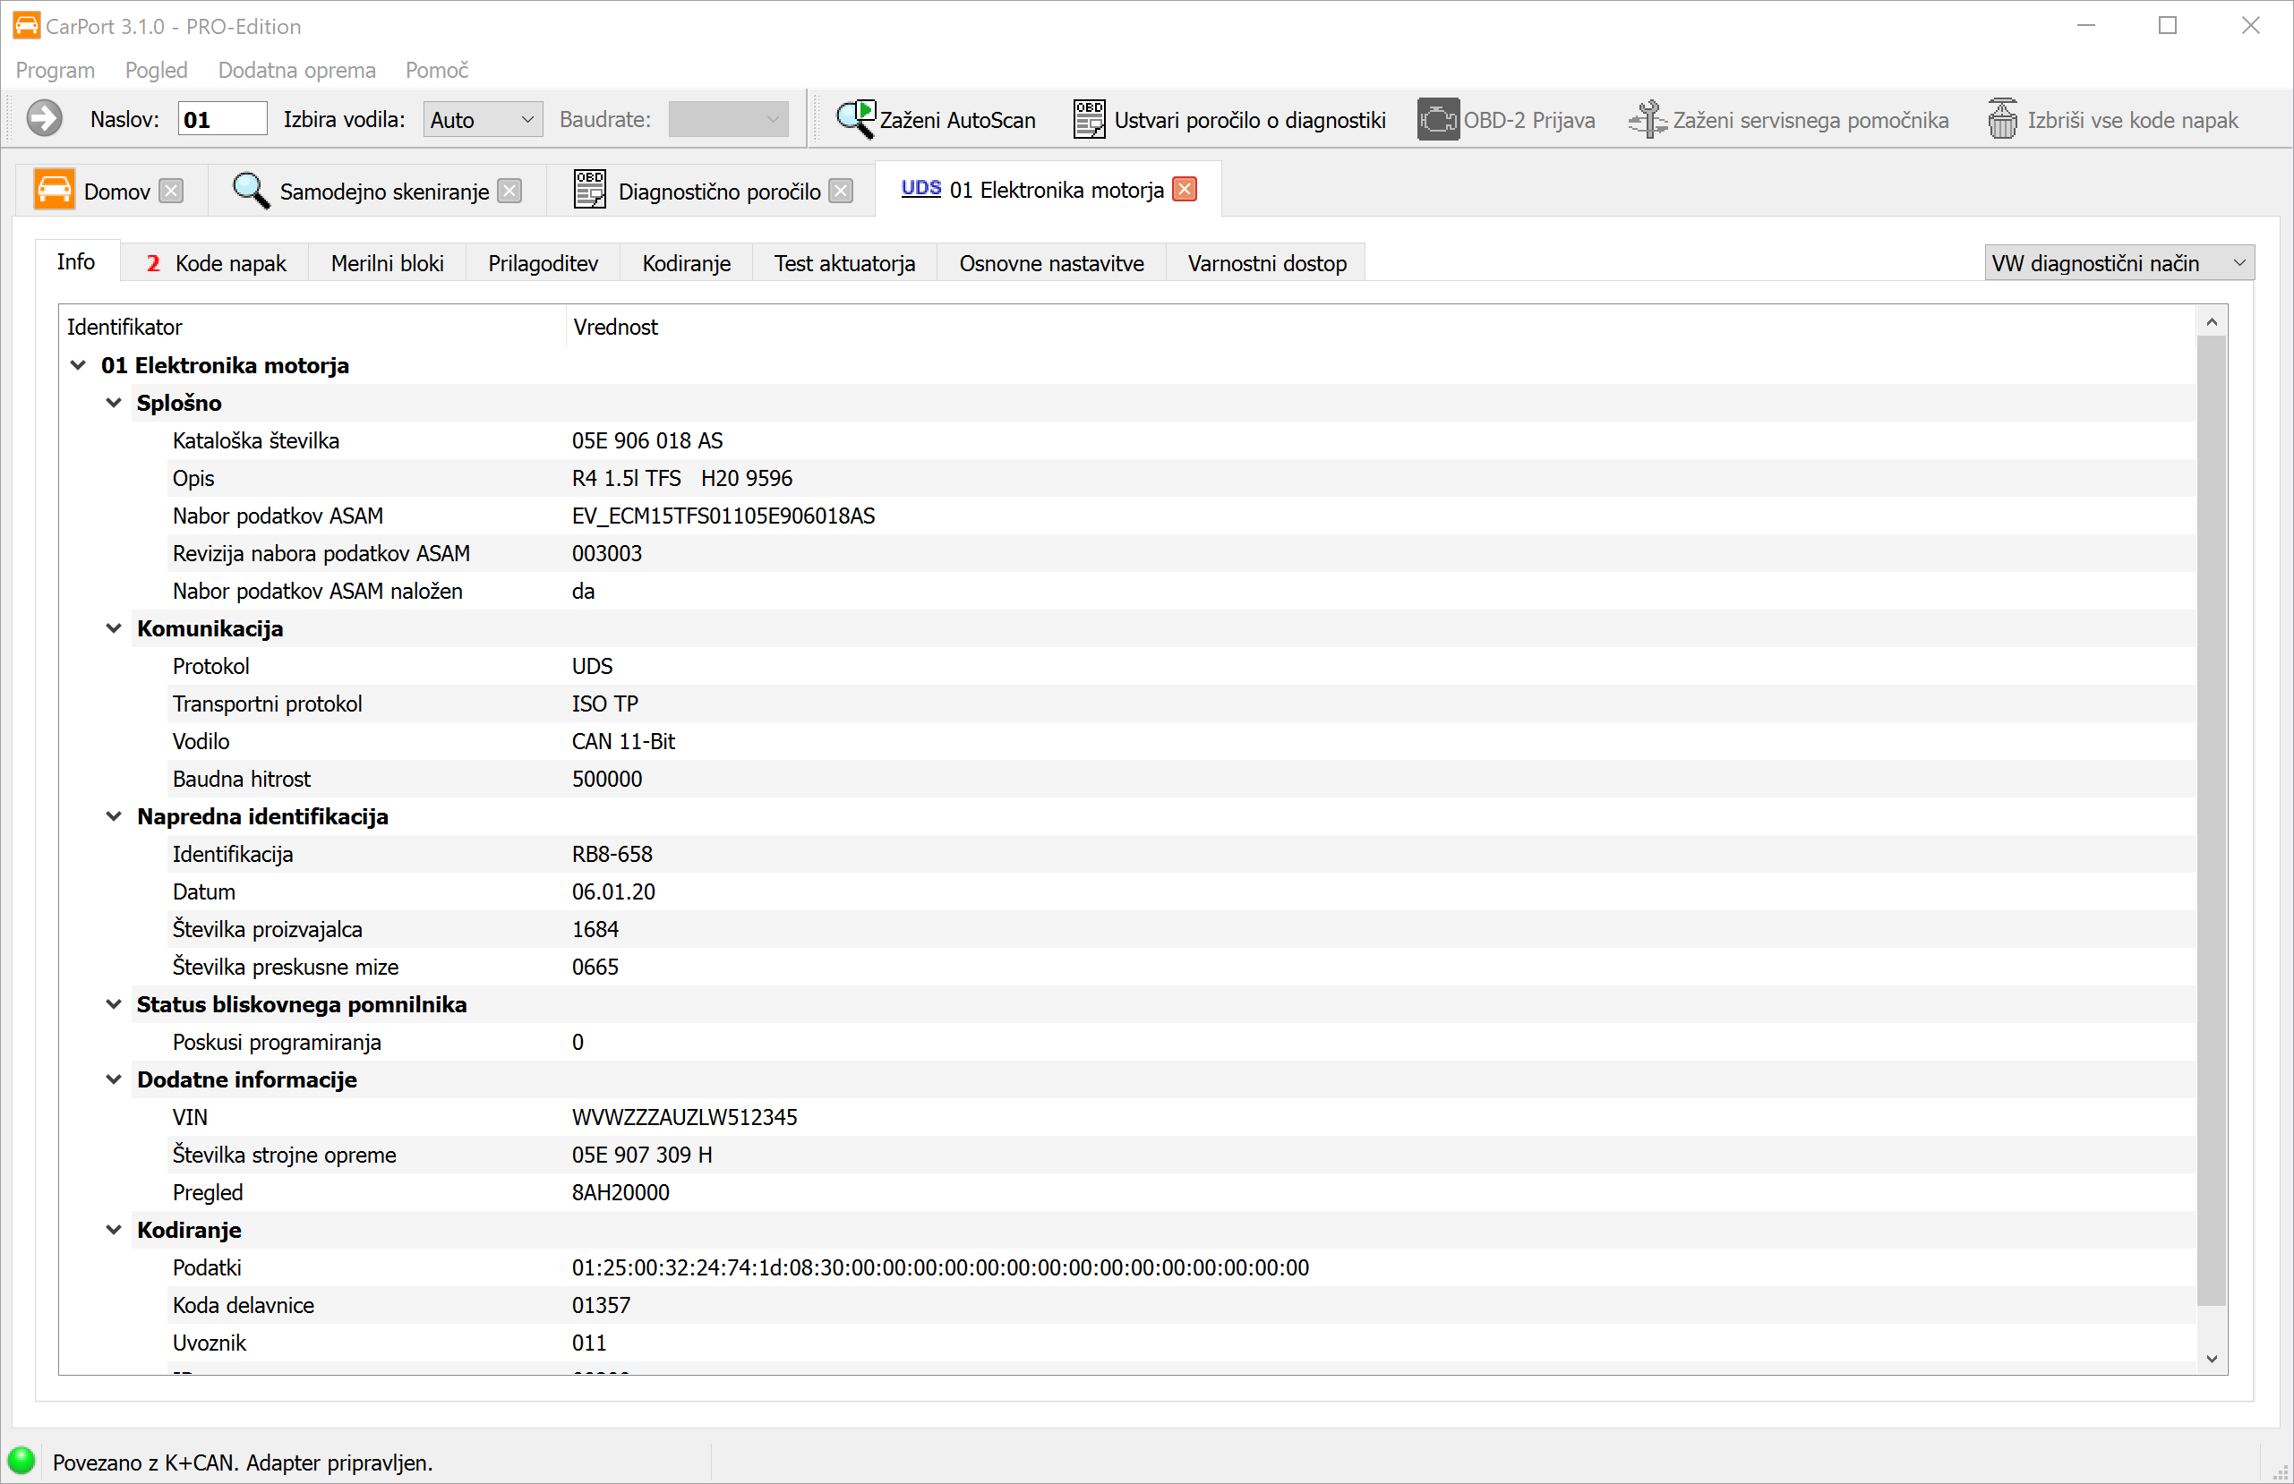The width and height of the screenshot is (2294, 1484).
Task: Run AutoScan via the magnifier icon
Action: [x=855, y=120]
